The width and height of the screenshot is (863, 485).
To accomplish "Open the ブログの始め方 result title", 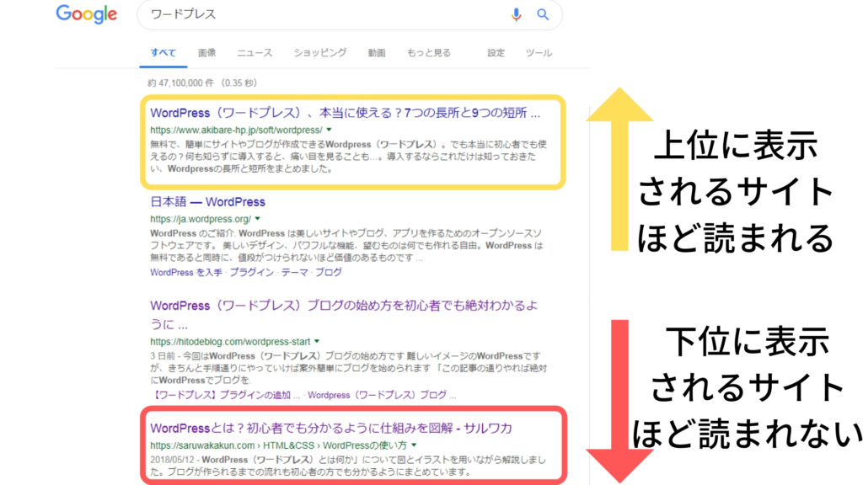I will pyautogui.click(x=344, y=315).
